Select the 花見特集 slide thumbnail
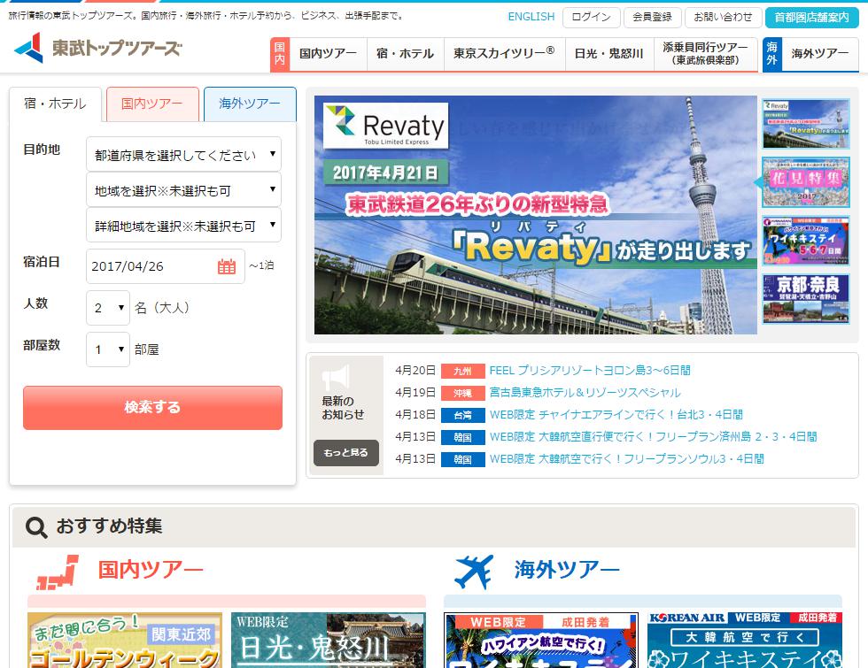 (x=805, y=182)
